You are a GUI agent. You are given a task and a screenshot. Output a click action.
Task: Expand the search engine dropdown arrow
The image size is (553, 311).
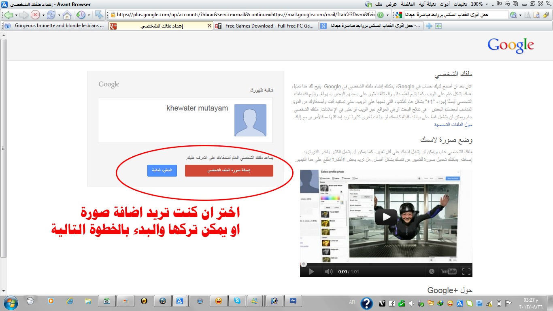(521, 15)
